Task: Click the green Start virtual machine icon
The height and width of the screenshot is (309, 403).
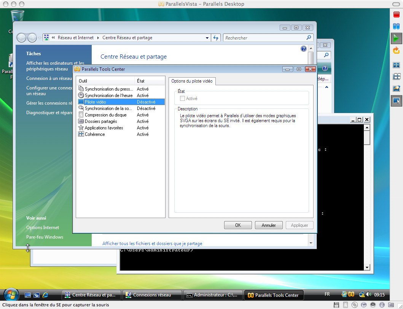Action: pos(396,38)
